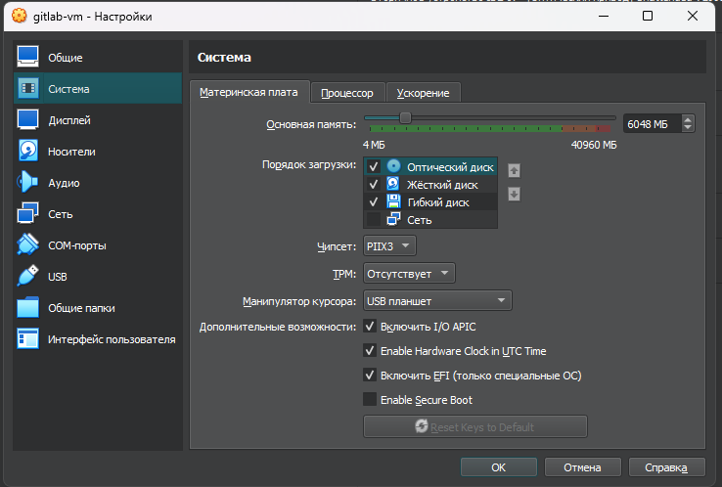Open the TPM Отсутствует dropdown

point(409,274)
